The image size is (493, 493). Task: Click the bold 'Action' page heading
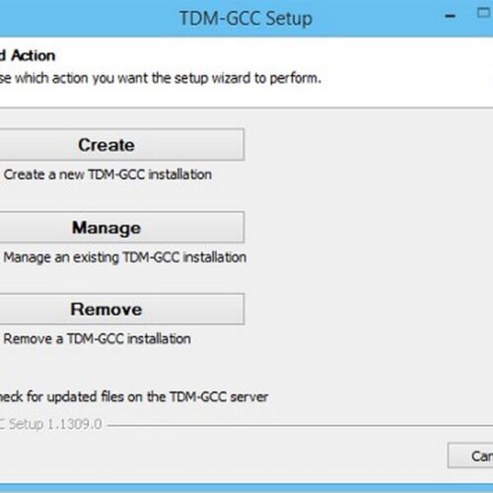33,55
